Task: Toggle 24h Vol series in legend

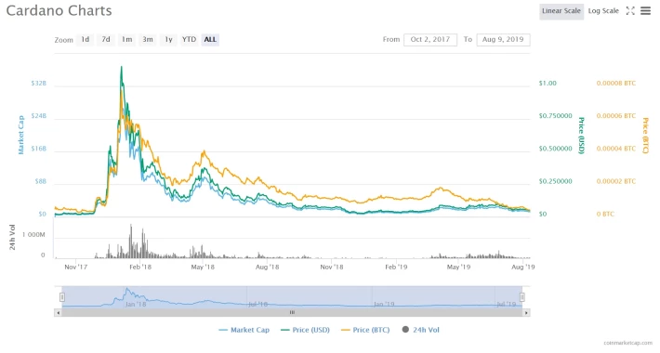Action: coord(420,330)
